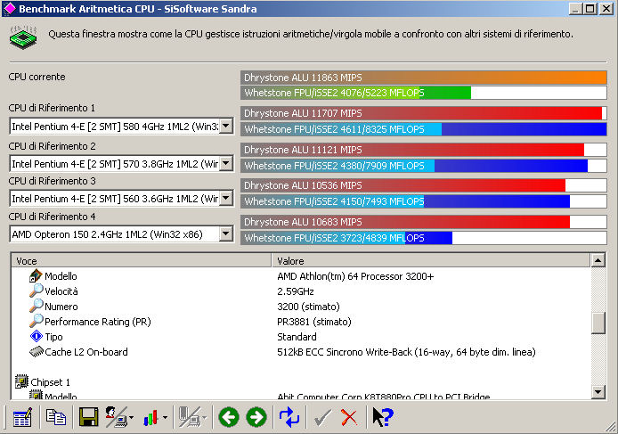Click the Chipset 1 row label

[x=50, y=382]
